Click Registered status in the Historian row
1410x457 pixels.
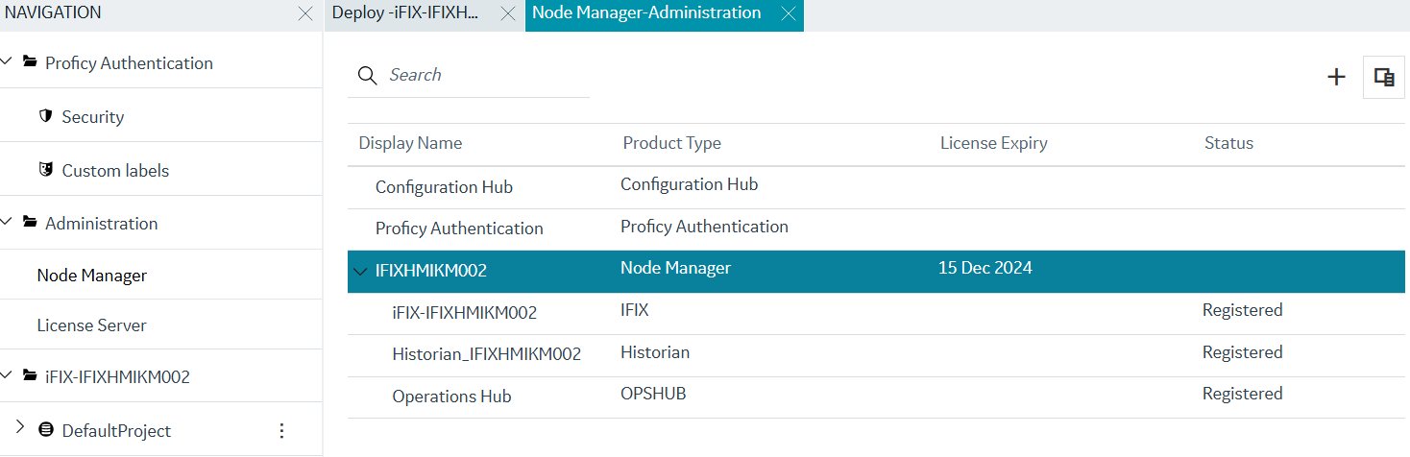pos(1242,352)
